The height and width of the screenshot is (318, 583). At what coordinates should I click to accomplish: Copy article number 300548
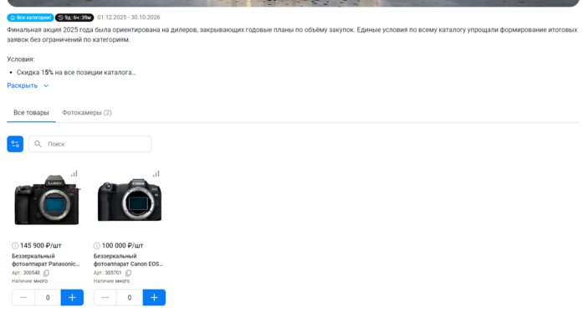pyautogui.click(x=46, y=273)
